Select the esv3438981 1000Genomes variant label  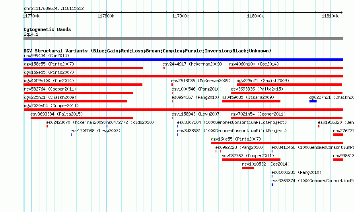[232, 131]
